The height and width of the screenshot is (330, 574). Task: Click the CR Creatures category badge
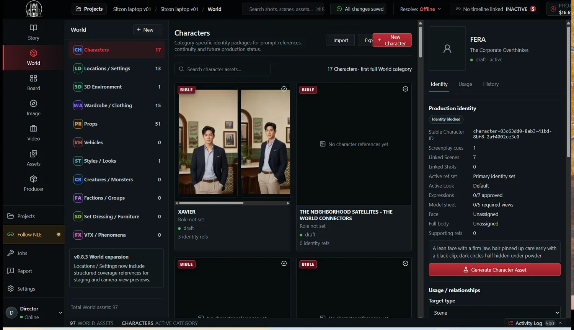pyautogui.click(x=78, y=180)
